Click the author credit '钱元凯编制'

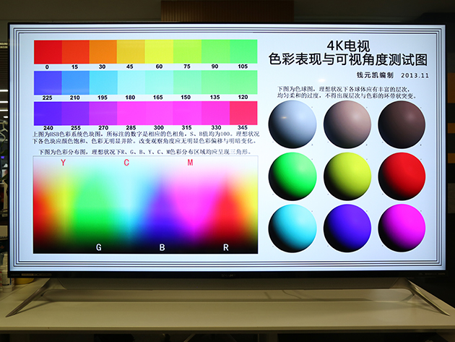pos(375,75)
